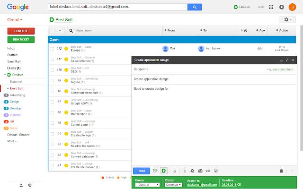Discard draft with the trash icon
The height and width of the screenshot is (189, 303).
coord(281,170)
